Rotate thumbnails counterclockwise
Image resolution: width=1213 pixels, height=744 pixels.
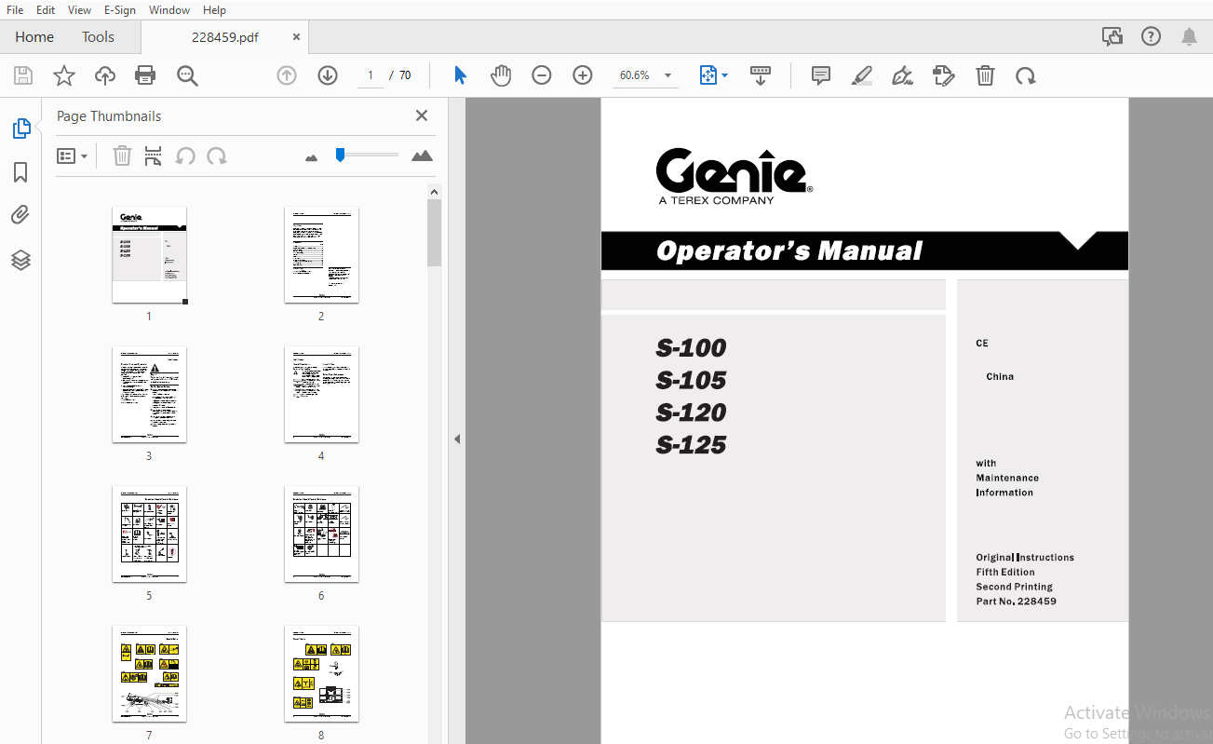185,156
